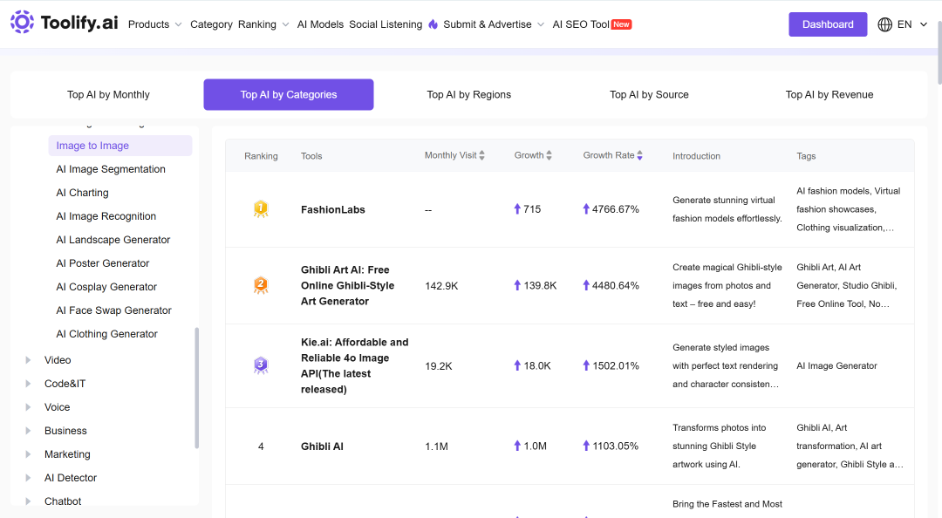
Task: Select AI Image Recognition category
Action: [106, 216]
